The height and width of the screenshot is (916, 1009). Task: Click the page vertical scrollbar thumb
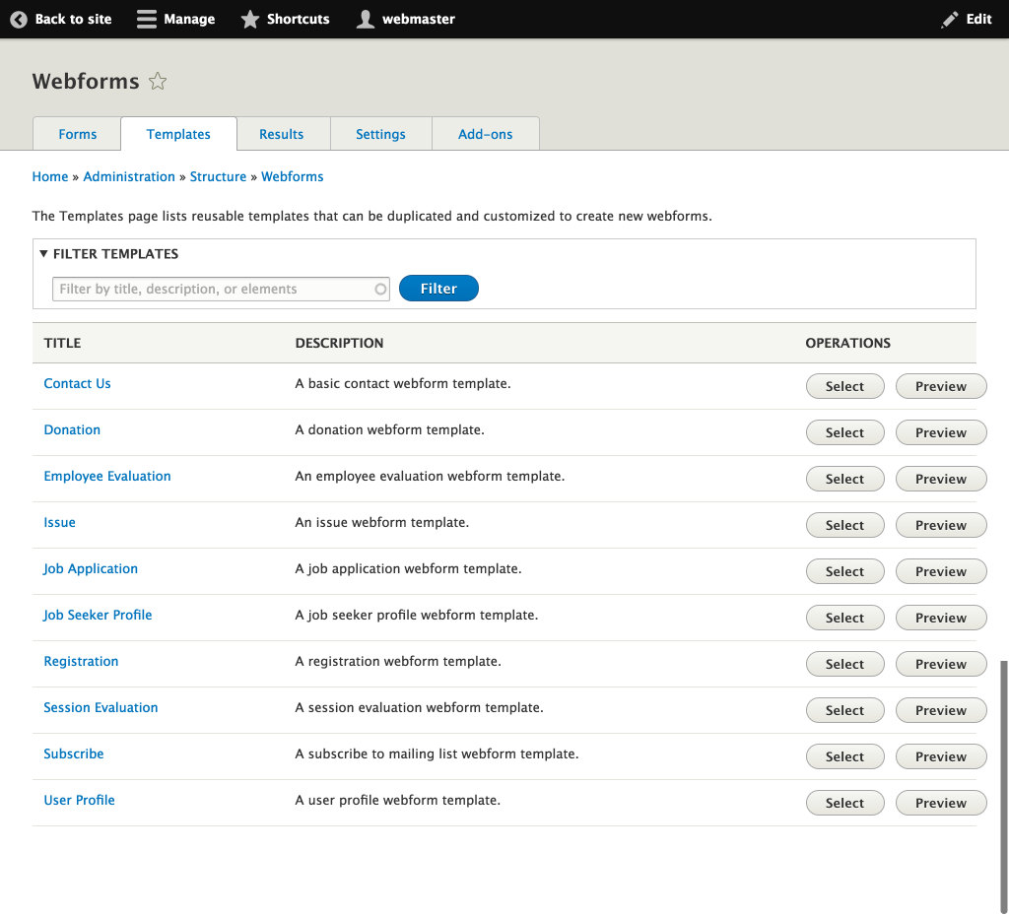1003,788
